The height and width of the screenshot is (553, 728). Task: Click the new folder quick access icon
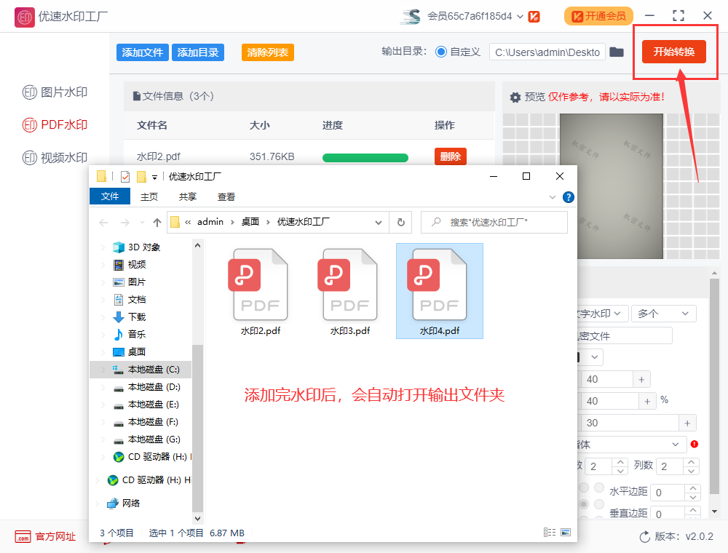(x=142, y=177)
